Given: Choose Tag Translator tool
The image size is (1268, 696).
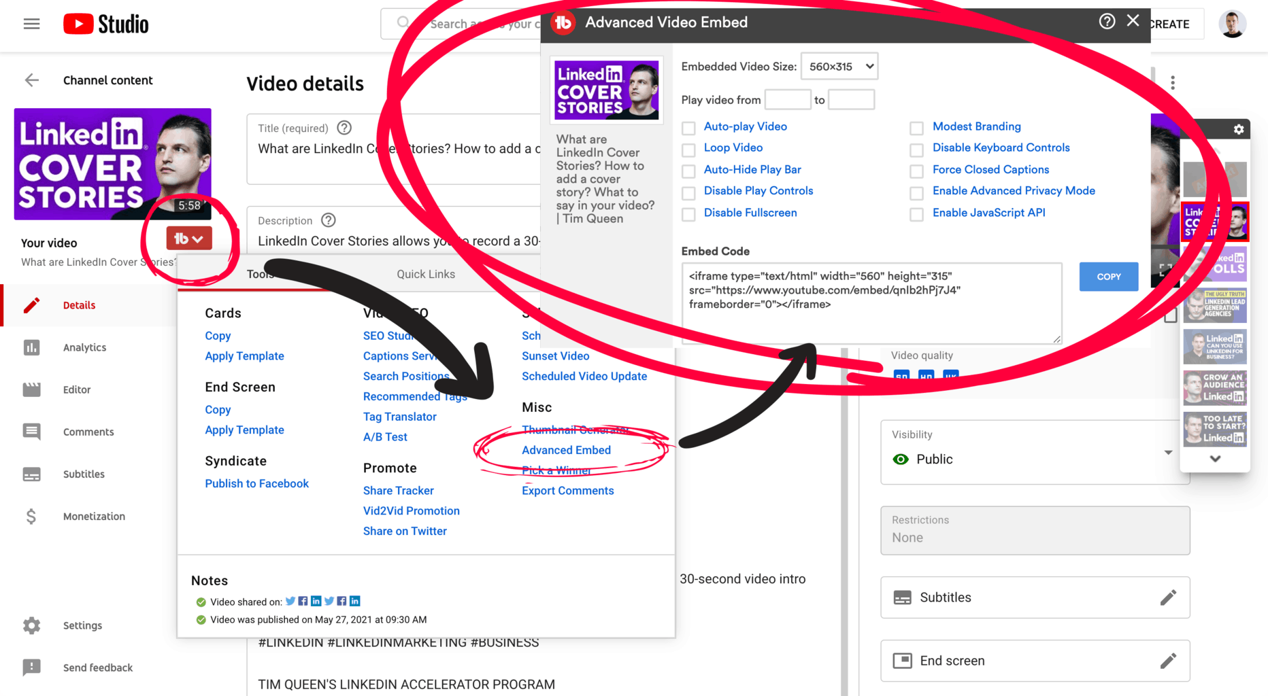Looking at the screenshot, I should click(399, 417).
